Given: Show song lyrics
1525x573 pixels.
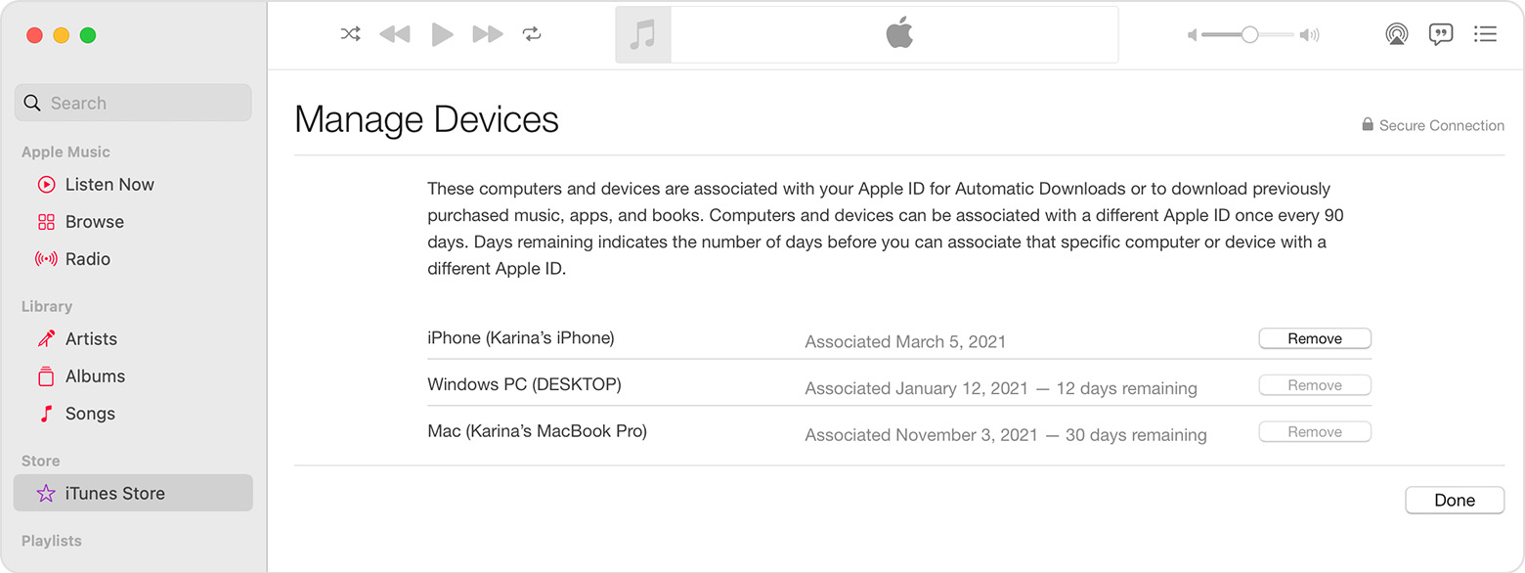Looking at the screenshot, I should click(x=1440, y=33).
